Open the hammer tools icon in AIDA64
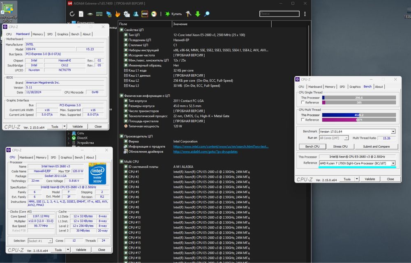 pyautogui.click(x=189, y=14)
